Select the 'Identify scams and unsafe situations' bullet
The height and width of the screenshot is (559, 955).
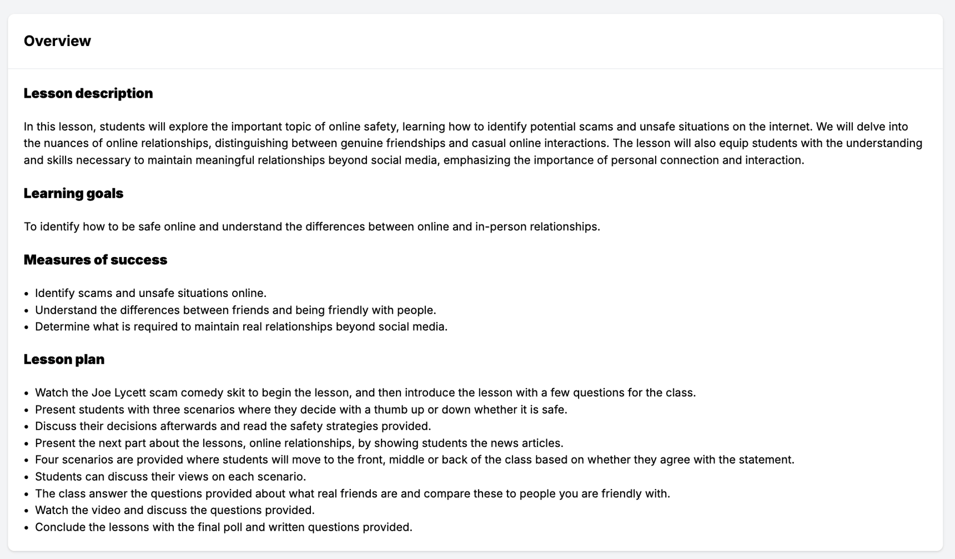[150, 293]
